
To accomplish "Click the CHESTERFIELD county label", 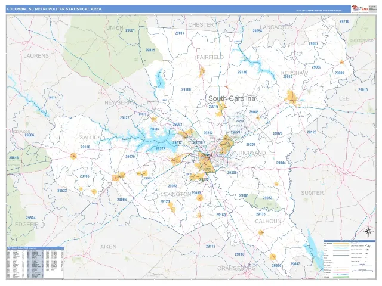I will pos(362,41).
